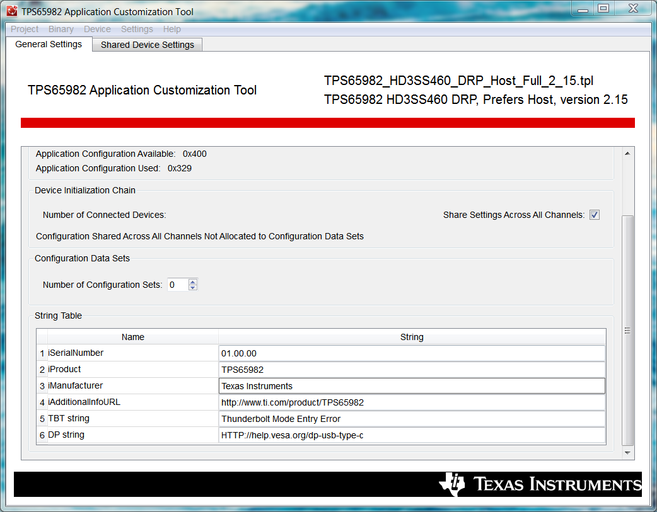
Task: Click the TPS65982_HD3SS460_DRP_Host_Full_2_15.tpl filename text
Action: point(458,81)
